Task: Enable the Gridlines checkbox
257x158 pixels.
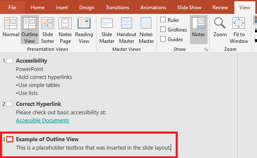Action: click(x=163, y=29)
